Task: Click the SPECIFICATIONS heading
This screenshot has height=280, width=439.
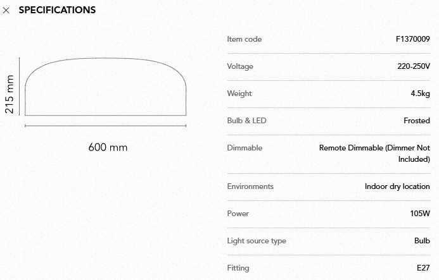Action: pos(57,10)
